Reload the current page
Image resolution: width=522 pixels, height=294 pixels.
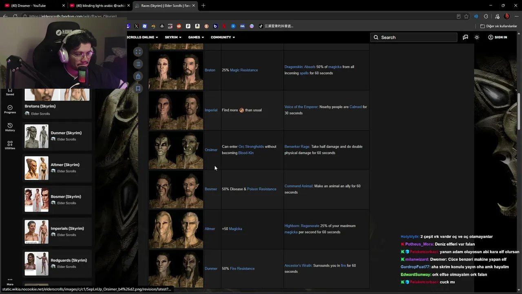pos(15,16)
